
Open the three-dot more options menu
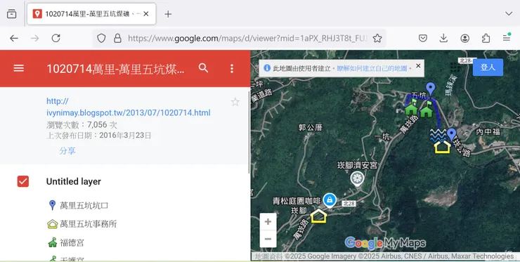(x=231, y=68)
